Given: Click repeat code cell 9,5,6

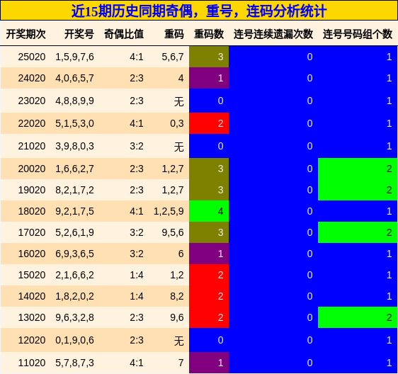Looking at the screenshot, I should coord(173,232).
